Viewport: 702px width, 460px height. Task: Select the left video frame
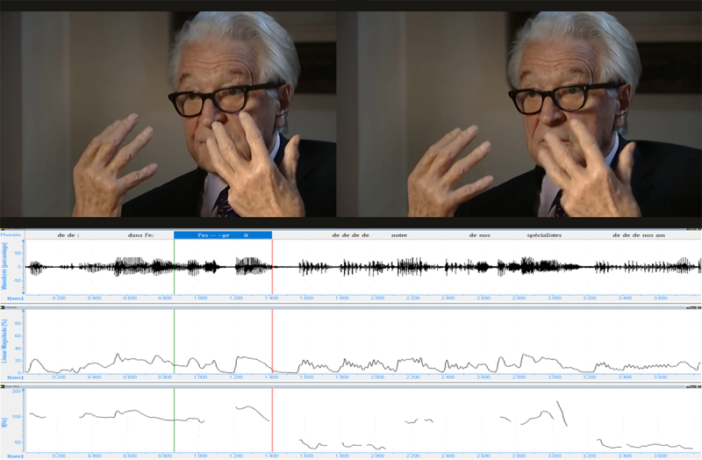coord(168,114)
